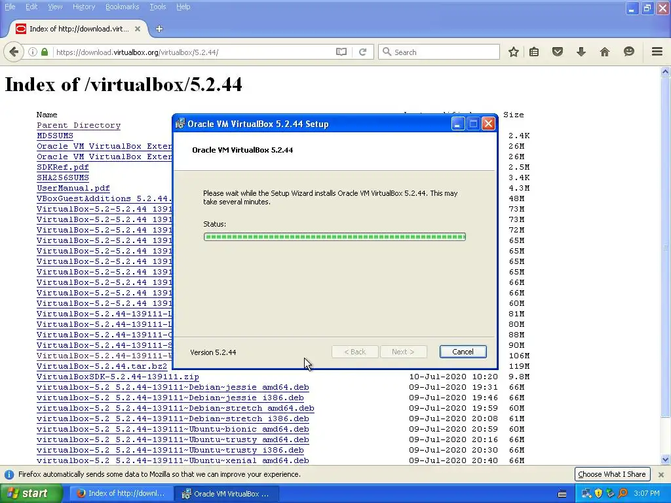Download Debian stretch amd64.deb package

pos(176,408)
